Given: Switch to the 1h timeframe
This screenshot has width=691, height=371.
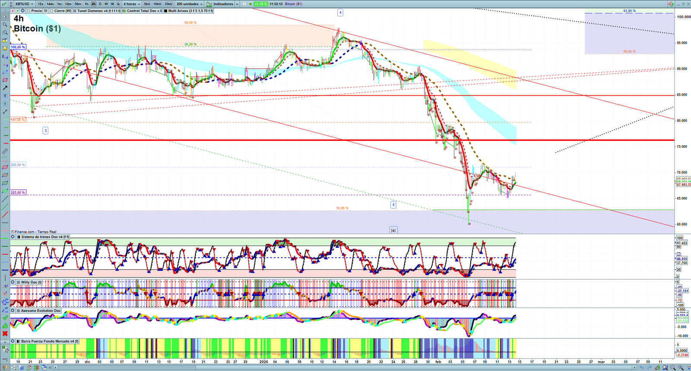Looking at the screenshot, I should (86, 4).
